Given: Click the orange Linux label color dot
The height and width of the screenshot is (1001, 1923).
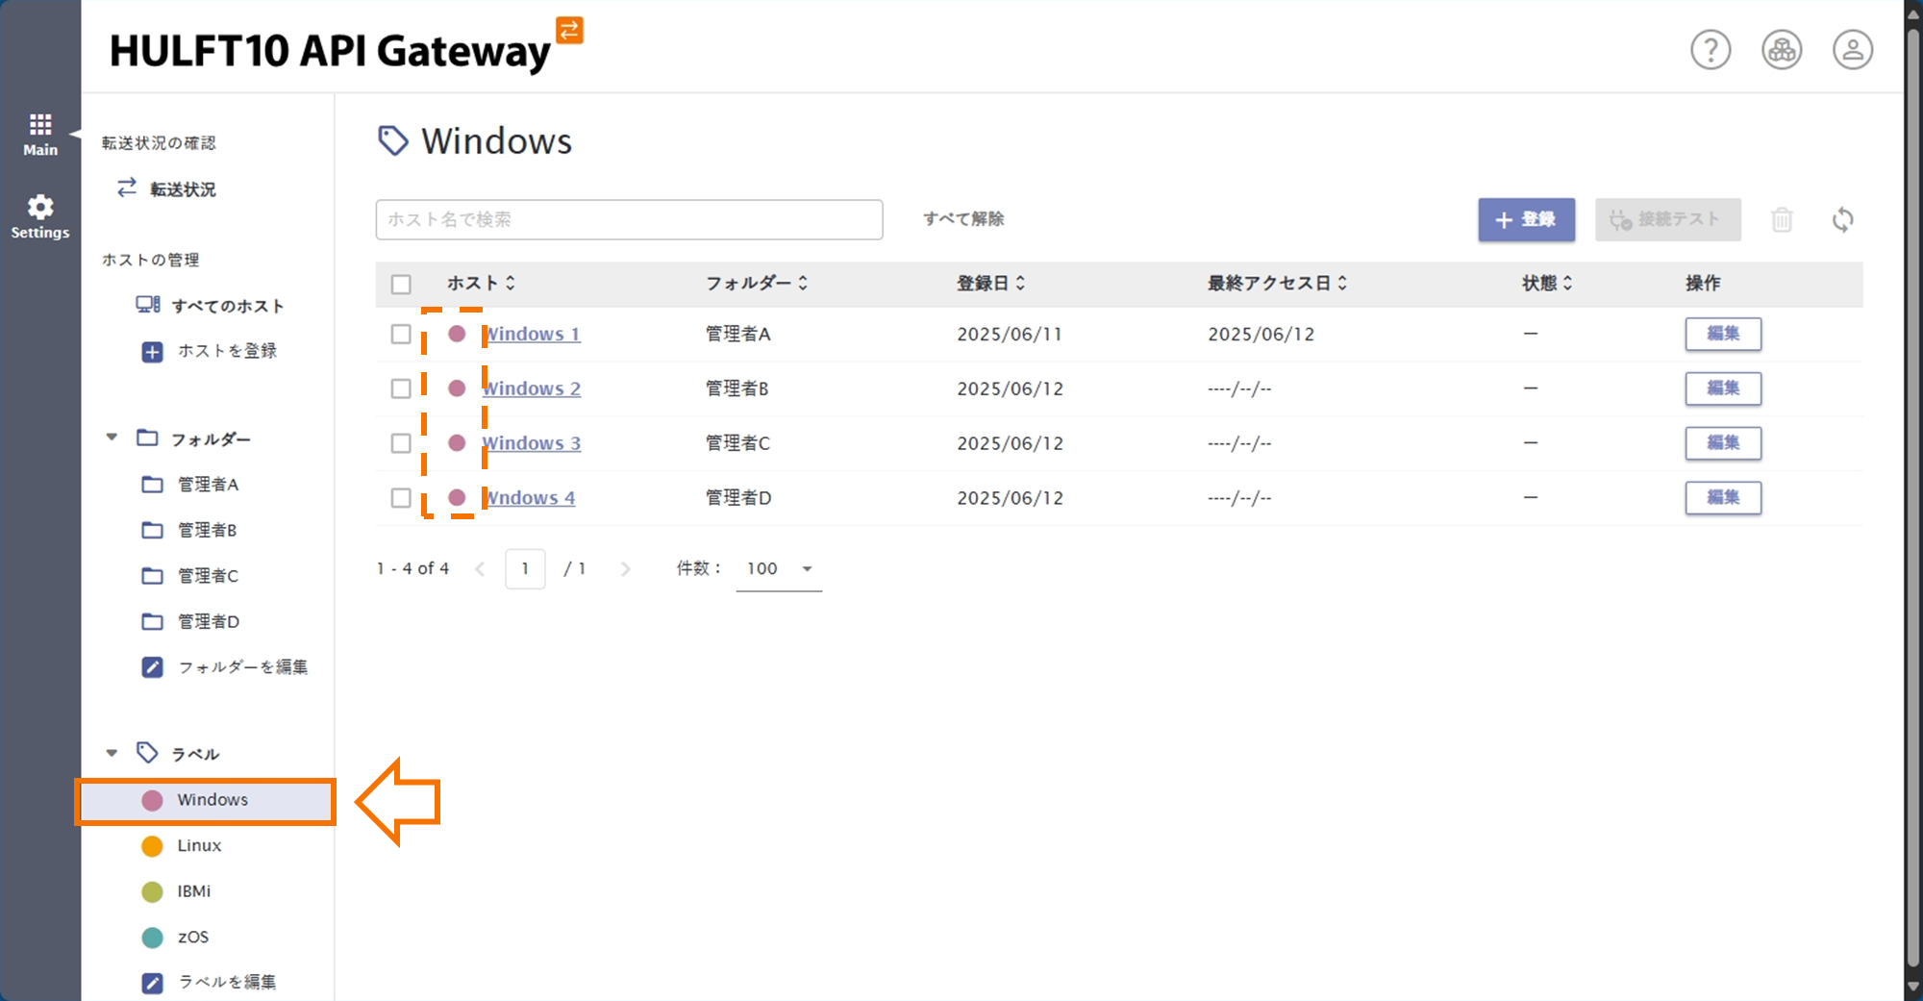Looking at the screenshot, I should pyautogui.click(x=152, y=846).
